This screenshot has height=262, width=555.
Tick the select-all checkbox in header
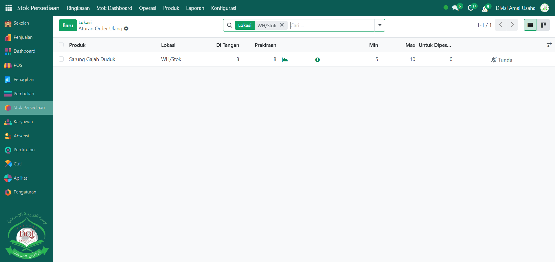click(61, 45)
